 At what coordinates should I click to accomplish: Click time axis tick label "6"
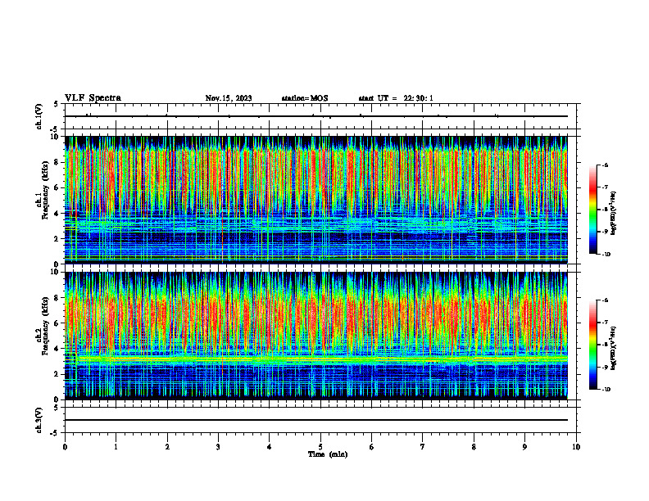(372, 447)
